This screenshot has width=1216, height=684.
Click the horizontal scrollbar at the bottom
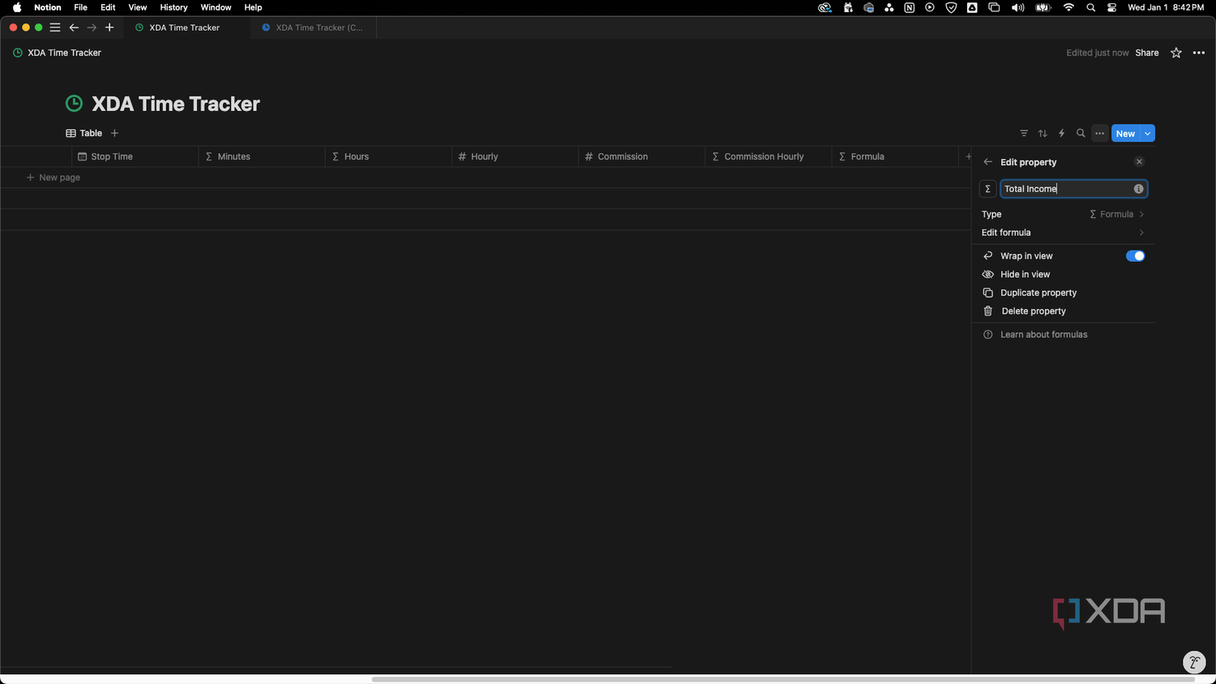point(784,679)
